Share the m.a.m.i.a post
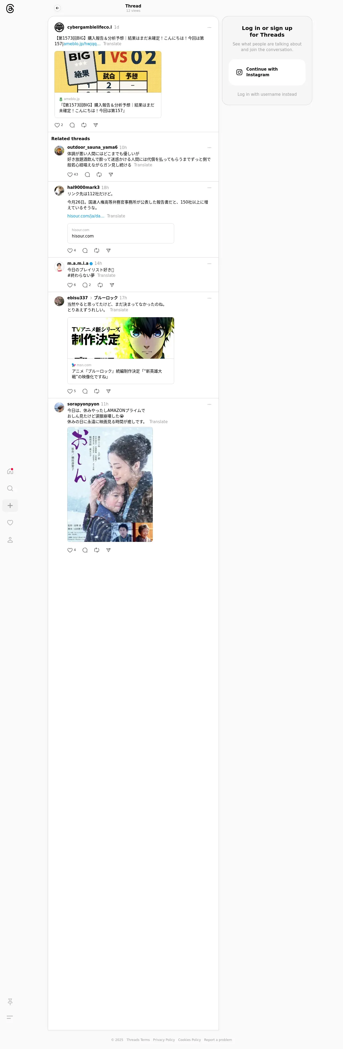This screenshot has height=1049, width=343. [112, 285]
